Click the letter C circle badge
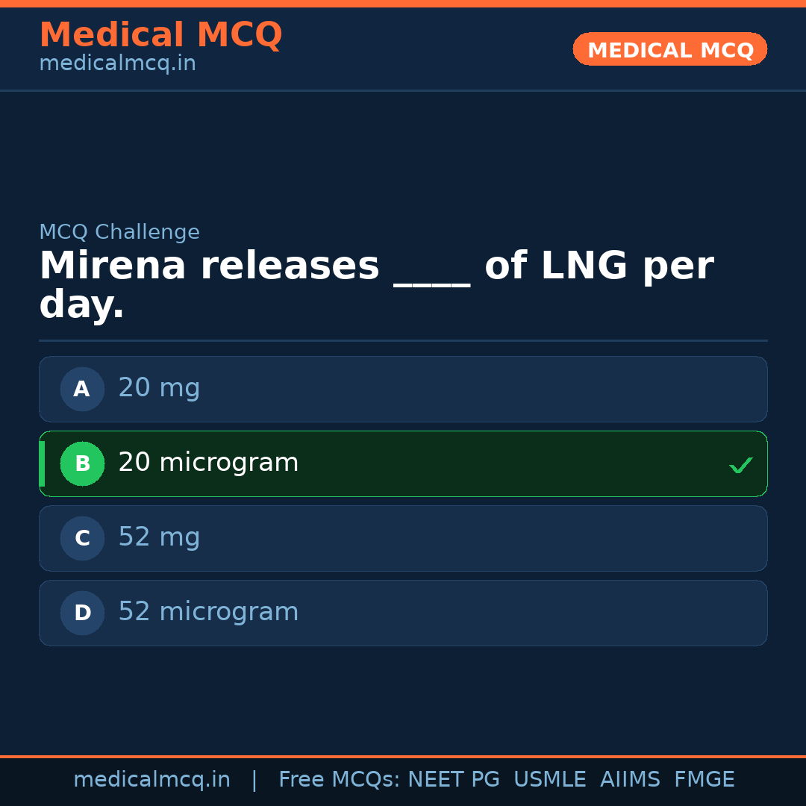The image size is (806, 806). tap(82, 538)
